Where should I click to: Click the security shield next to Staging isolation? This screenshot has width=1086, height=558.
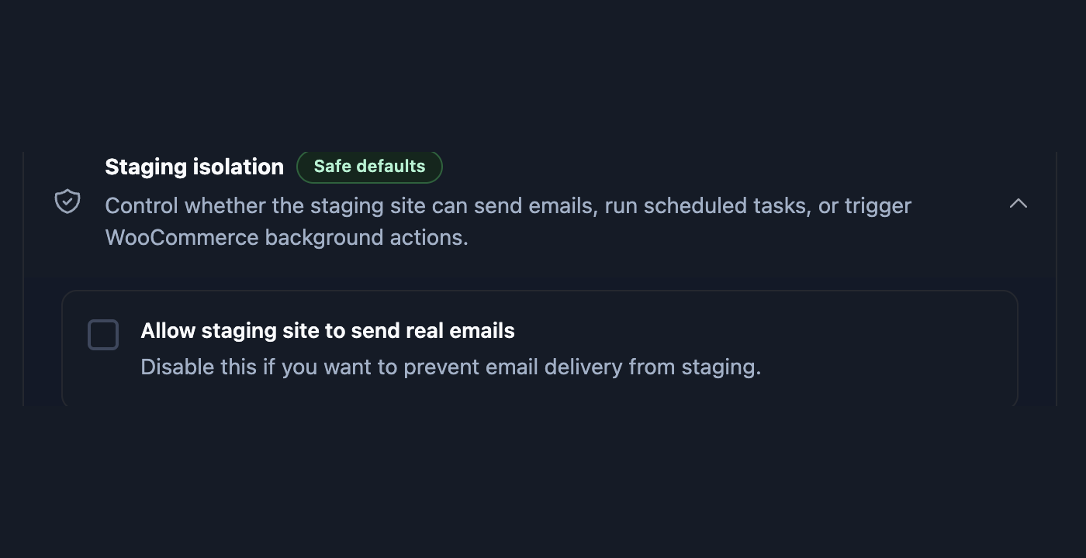67,201
